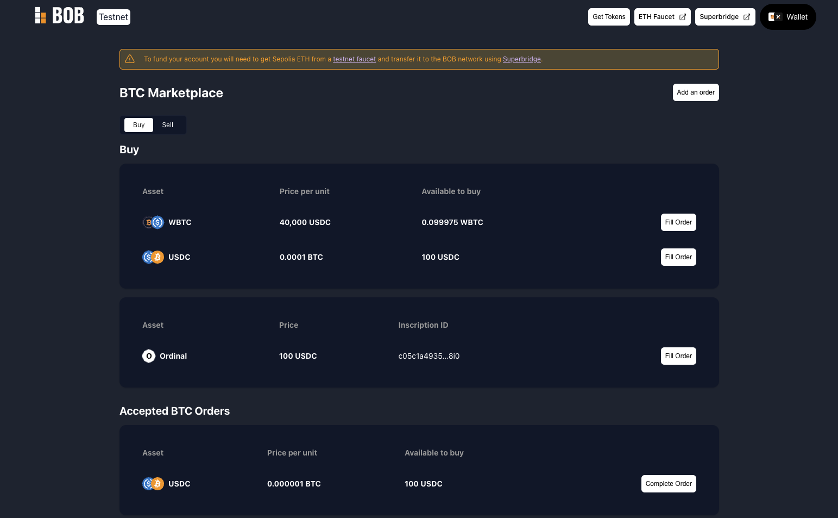The width and height of the screenshot is (838, 518).
Task: Click the warning triangle icon in banner
Action: tap(130, 59)
